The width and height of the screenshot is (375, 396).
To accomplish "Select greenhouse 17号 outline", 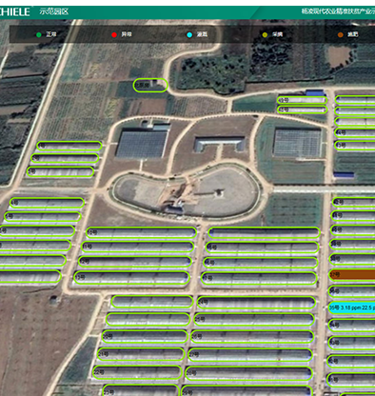I will point(259,278).
